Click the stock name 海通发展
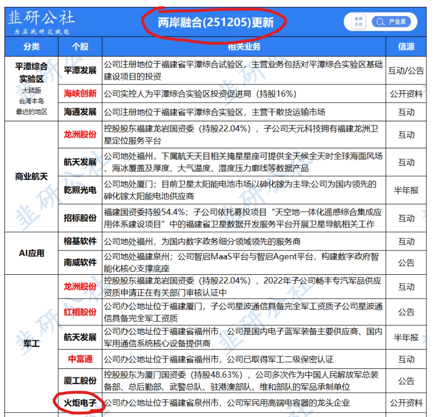Screen dimensions: 440x417 (80, 112)
